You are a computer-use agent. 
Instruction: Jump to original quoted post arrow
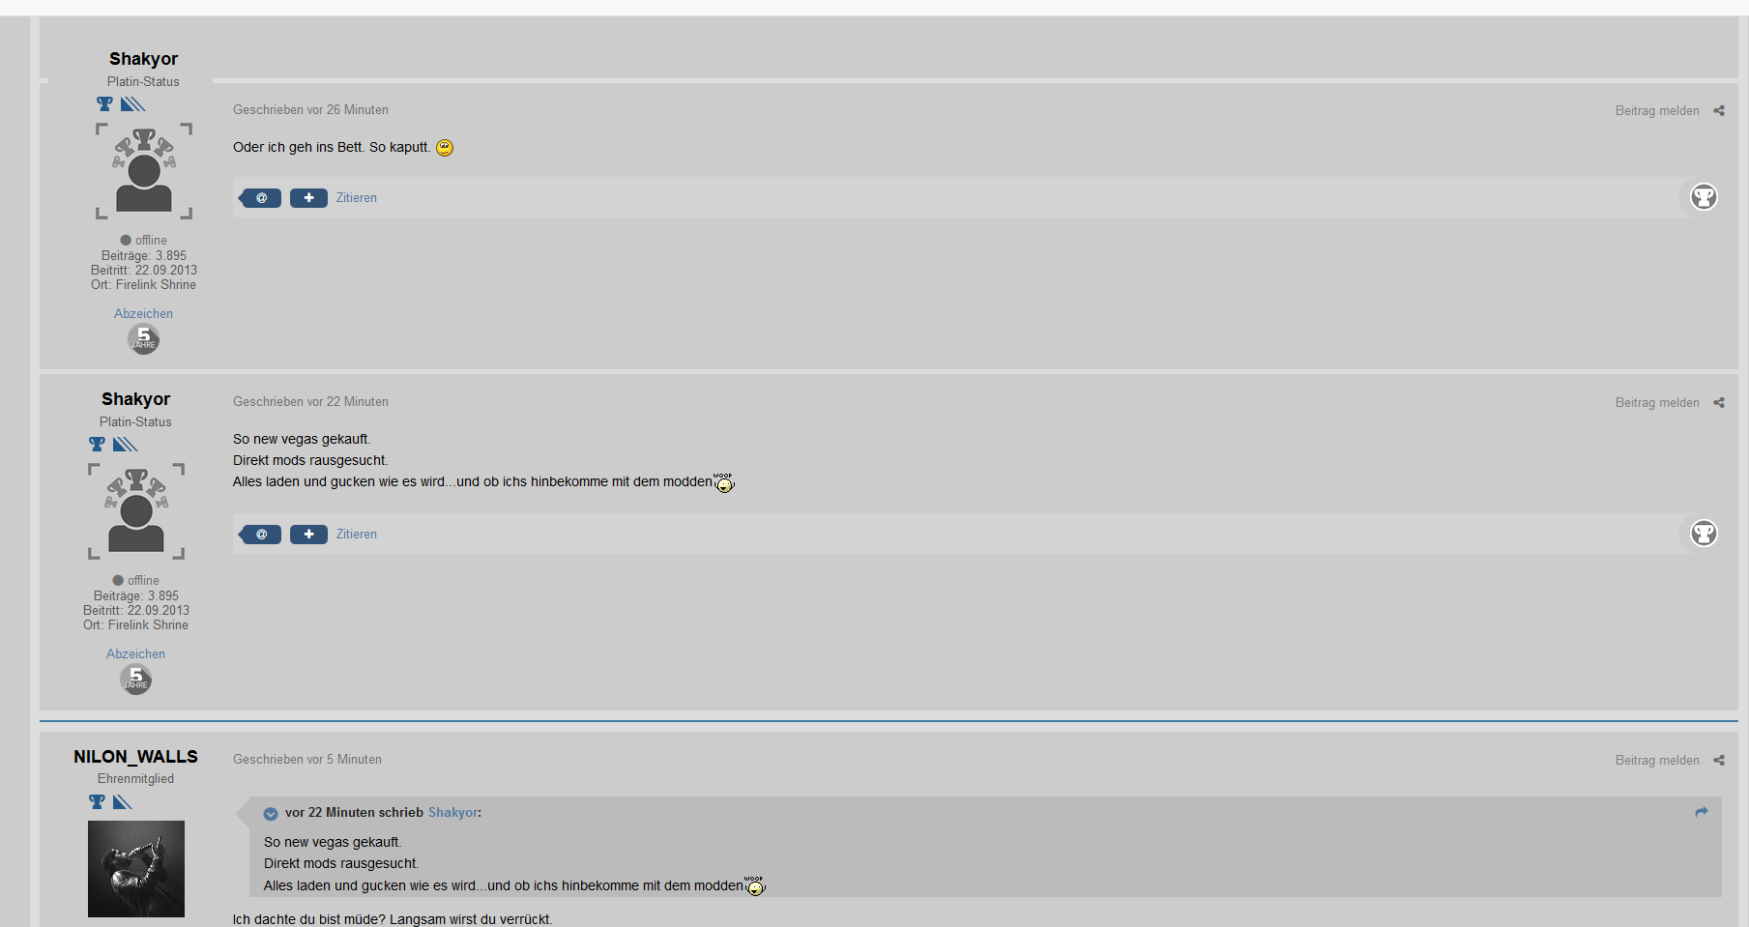[1702, 812]
